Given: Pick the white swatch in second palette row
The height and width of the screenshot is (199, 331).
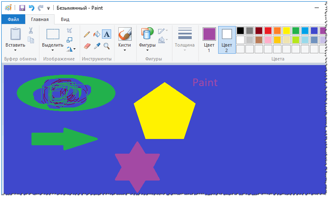Looking at the screenshot, I should (x=240, y=40).
